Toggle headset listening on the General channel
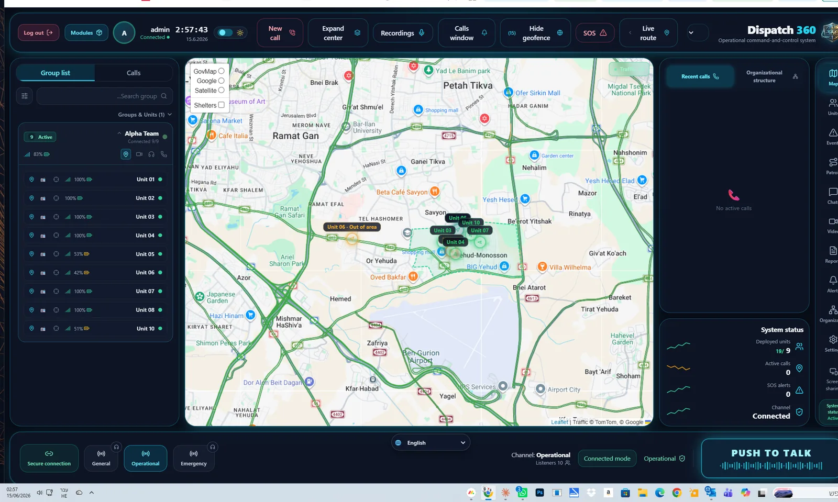 (x=116, y=447)
